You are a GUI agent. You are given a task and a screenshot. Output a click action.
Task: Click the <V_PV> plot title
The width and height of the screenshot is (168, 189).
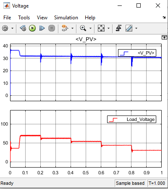(x=86, y=39)
